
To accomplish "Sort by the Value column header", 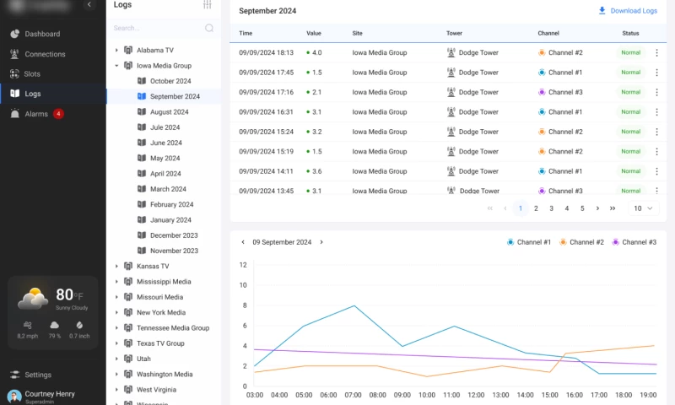I will (x=314, y=33).
